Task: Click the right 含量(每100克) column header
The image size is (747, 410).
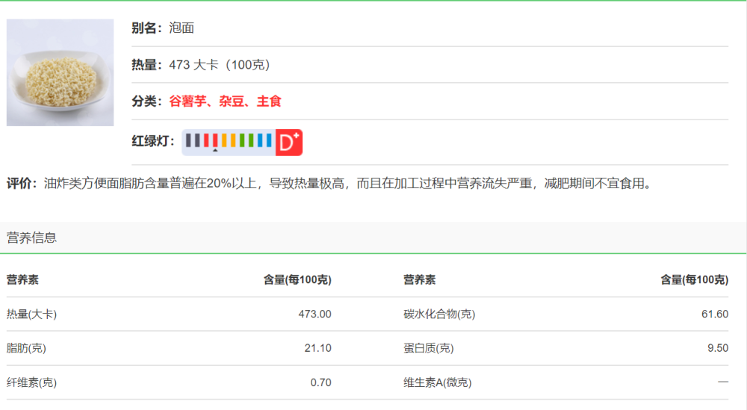Action: 694,280
